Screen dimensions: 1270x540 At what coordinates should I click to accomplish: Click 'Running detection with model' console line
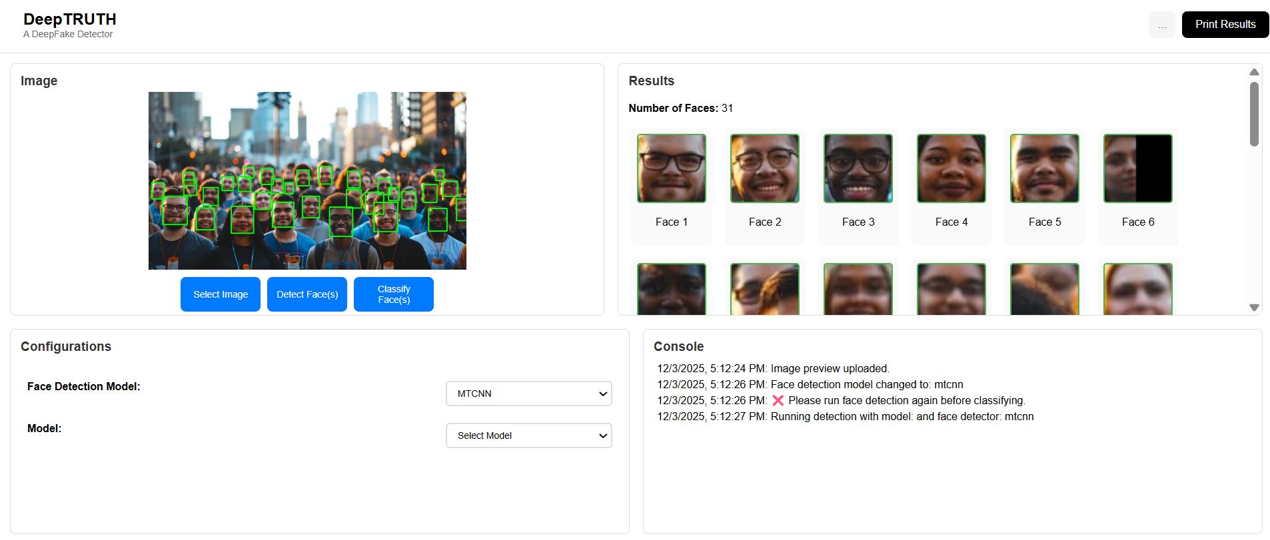coord(846,417)
